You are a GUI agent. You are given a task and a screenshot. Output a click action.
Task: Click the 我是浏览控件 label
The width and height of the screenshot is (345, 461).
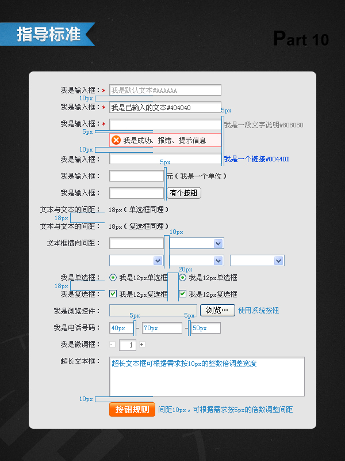[x=77, y=311]
